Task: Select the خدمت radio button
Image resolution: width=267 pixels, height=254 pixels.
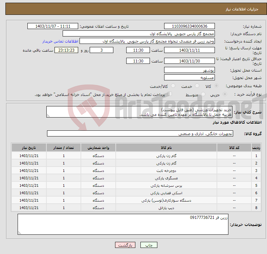Action: (x=197, y=86)
